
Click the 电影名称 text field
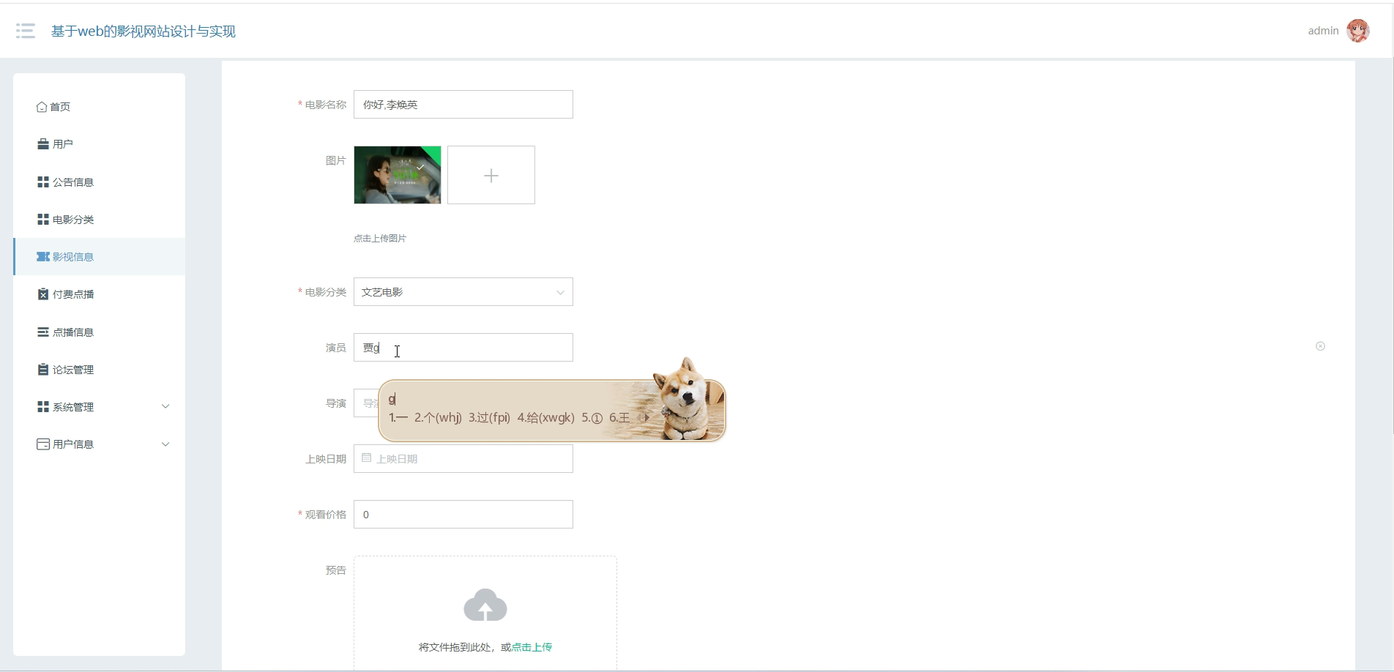click(x=463, y=105)
